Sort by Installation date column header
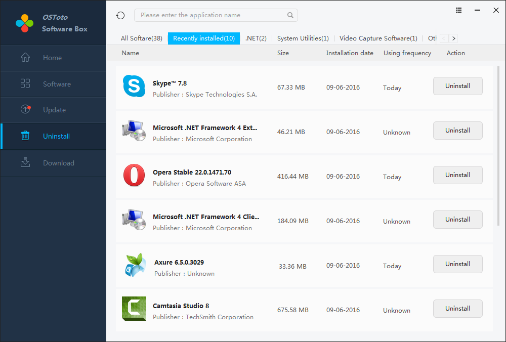The width and height of the screenshot is (506, 342). tap(350, 53)
